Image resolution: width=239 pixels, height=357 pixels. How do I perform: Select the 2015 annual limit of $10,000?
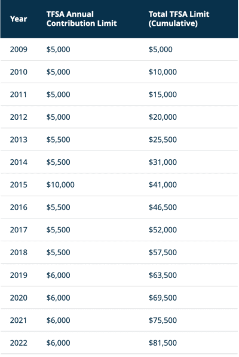60,184
